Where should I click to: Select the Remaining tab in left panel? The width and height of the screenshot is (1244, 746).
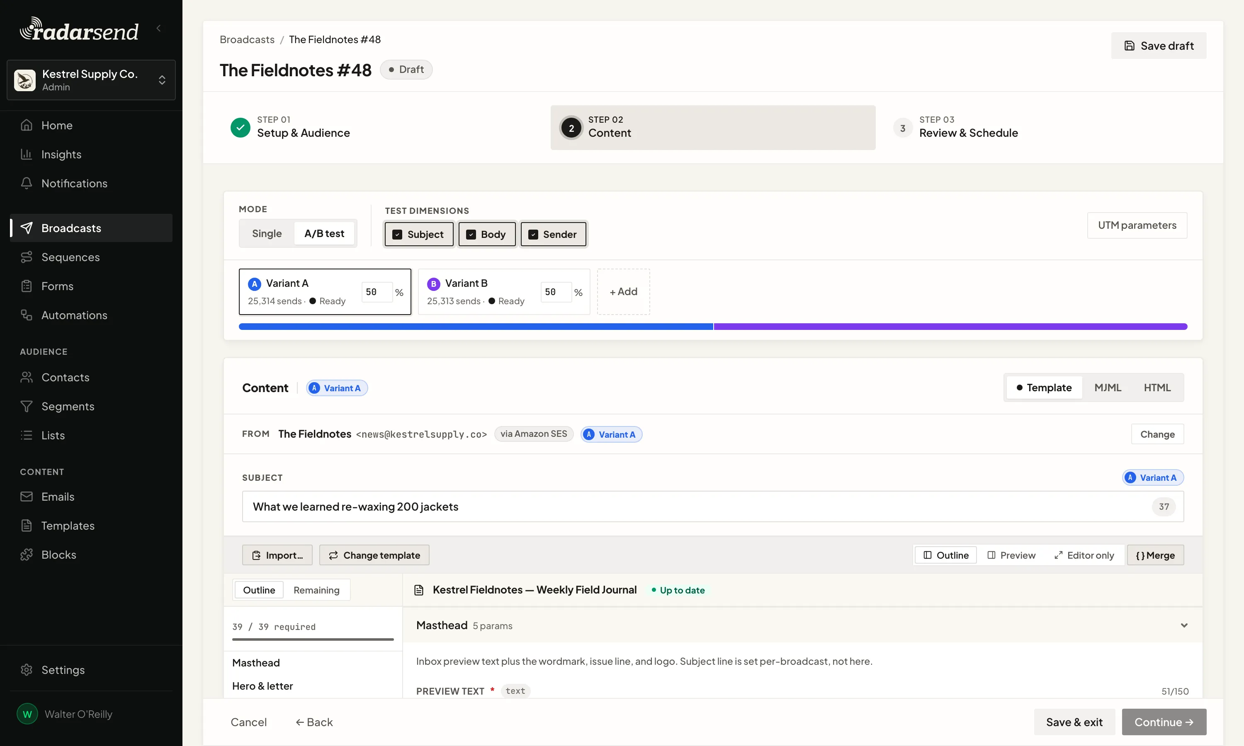[316, 590]
